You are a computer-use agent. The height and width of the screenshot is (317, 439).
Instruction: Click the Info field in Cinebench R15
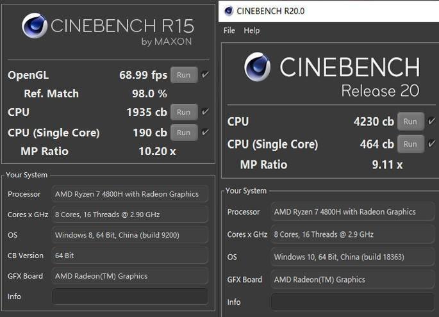click(x=130, y=297)
